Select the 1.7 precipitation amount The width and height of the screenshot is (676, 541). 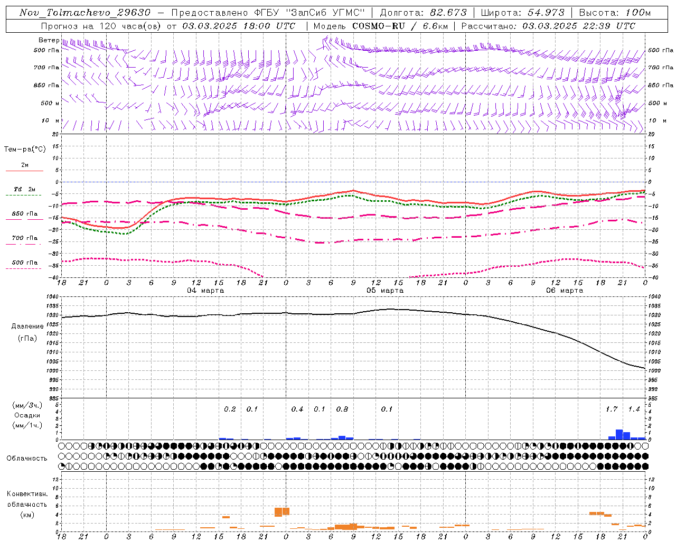pyautogui.click(x=612, y=409)
